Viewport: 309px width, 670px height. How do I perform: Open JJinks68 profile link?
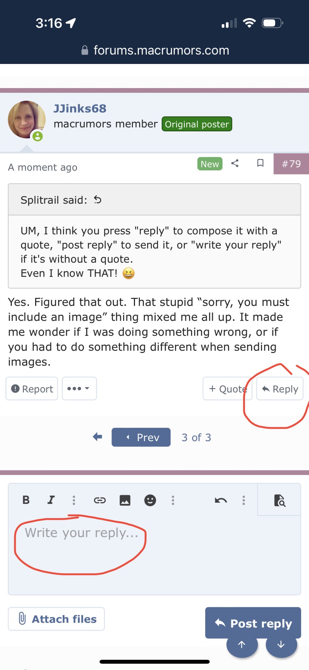80,109
